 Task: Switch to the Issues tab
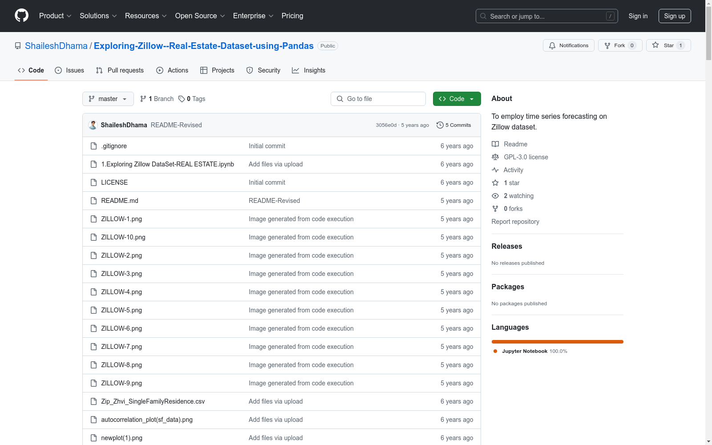tap(69, 70)
